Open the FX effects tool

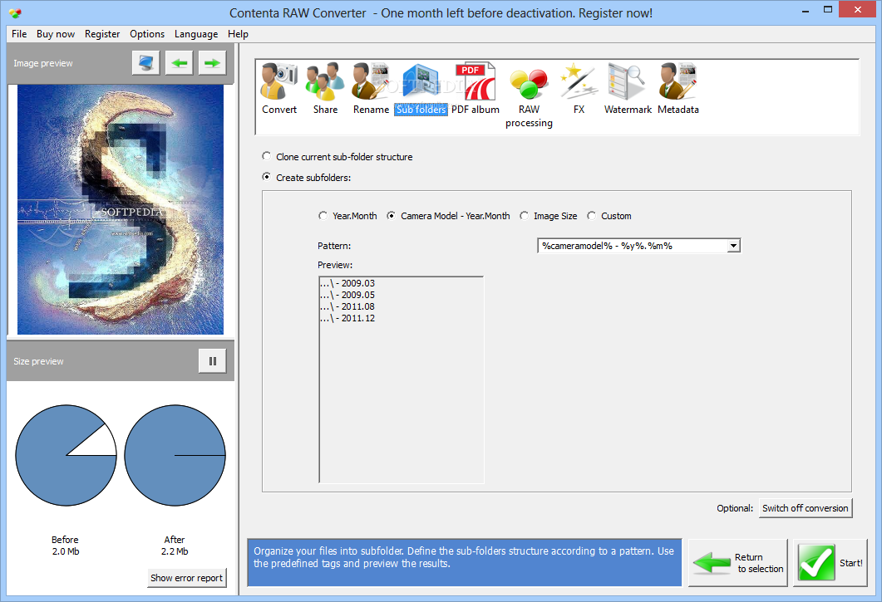pyautogui.click(x=579, y=88)
